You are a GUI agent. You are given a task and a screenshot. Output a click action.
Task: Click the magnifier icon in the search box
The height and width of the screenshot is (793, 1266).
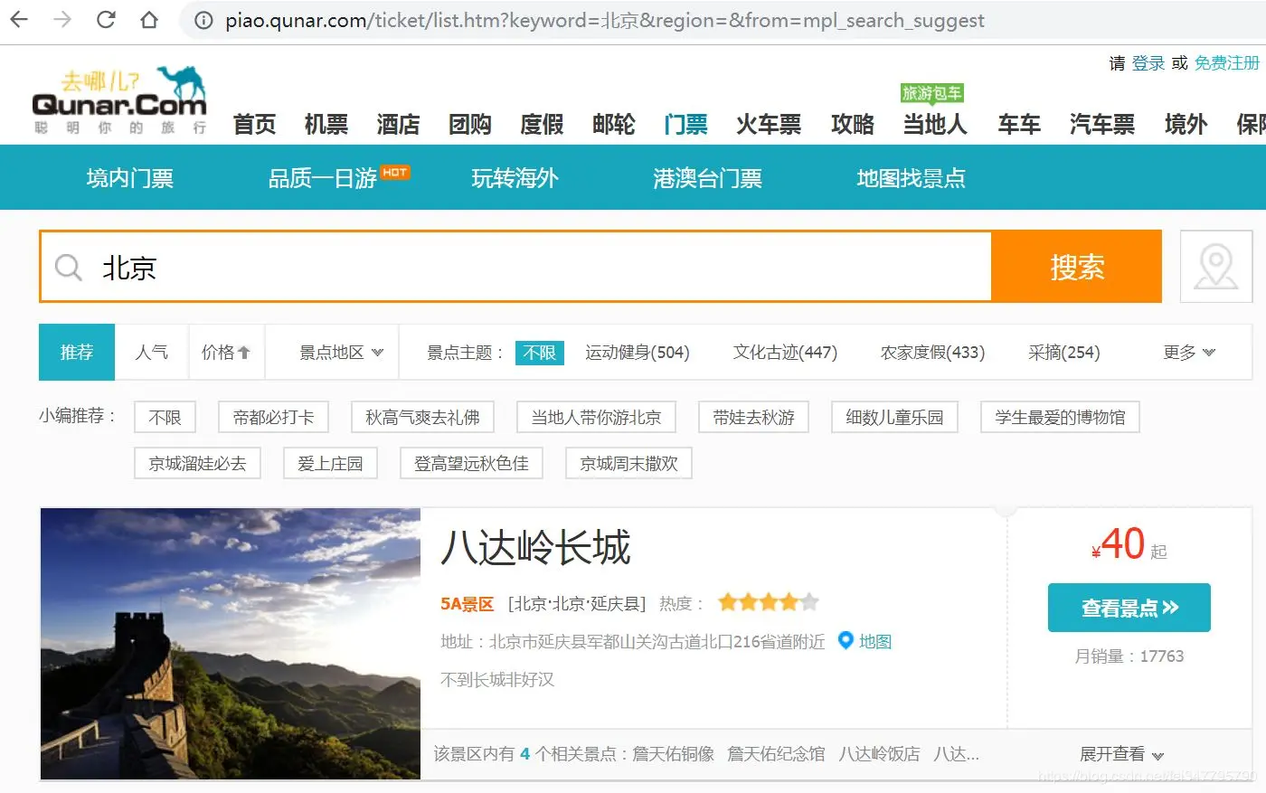pyautogui.click(x=68, y=267)
